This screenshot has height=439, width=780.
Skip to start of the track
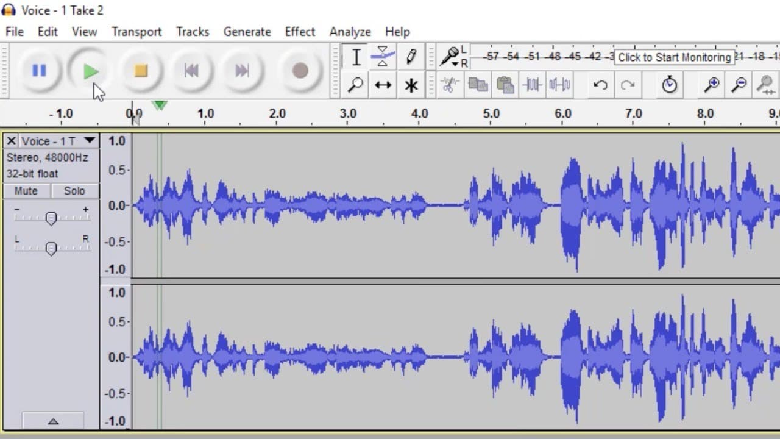[191, 71]
